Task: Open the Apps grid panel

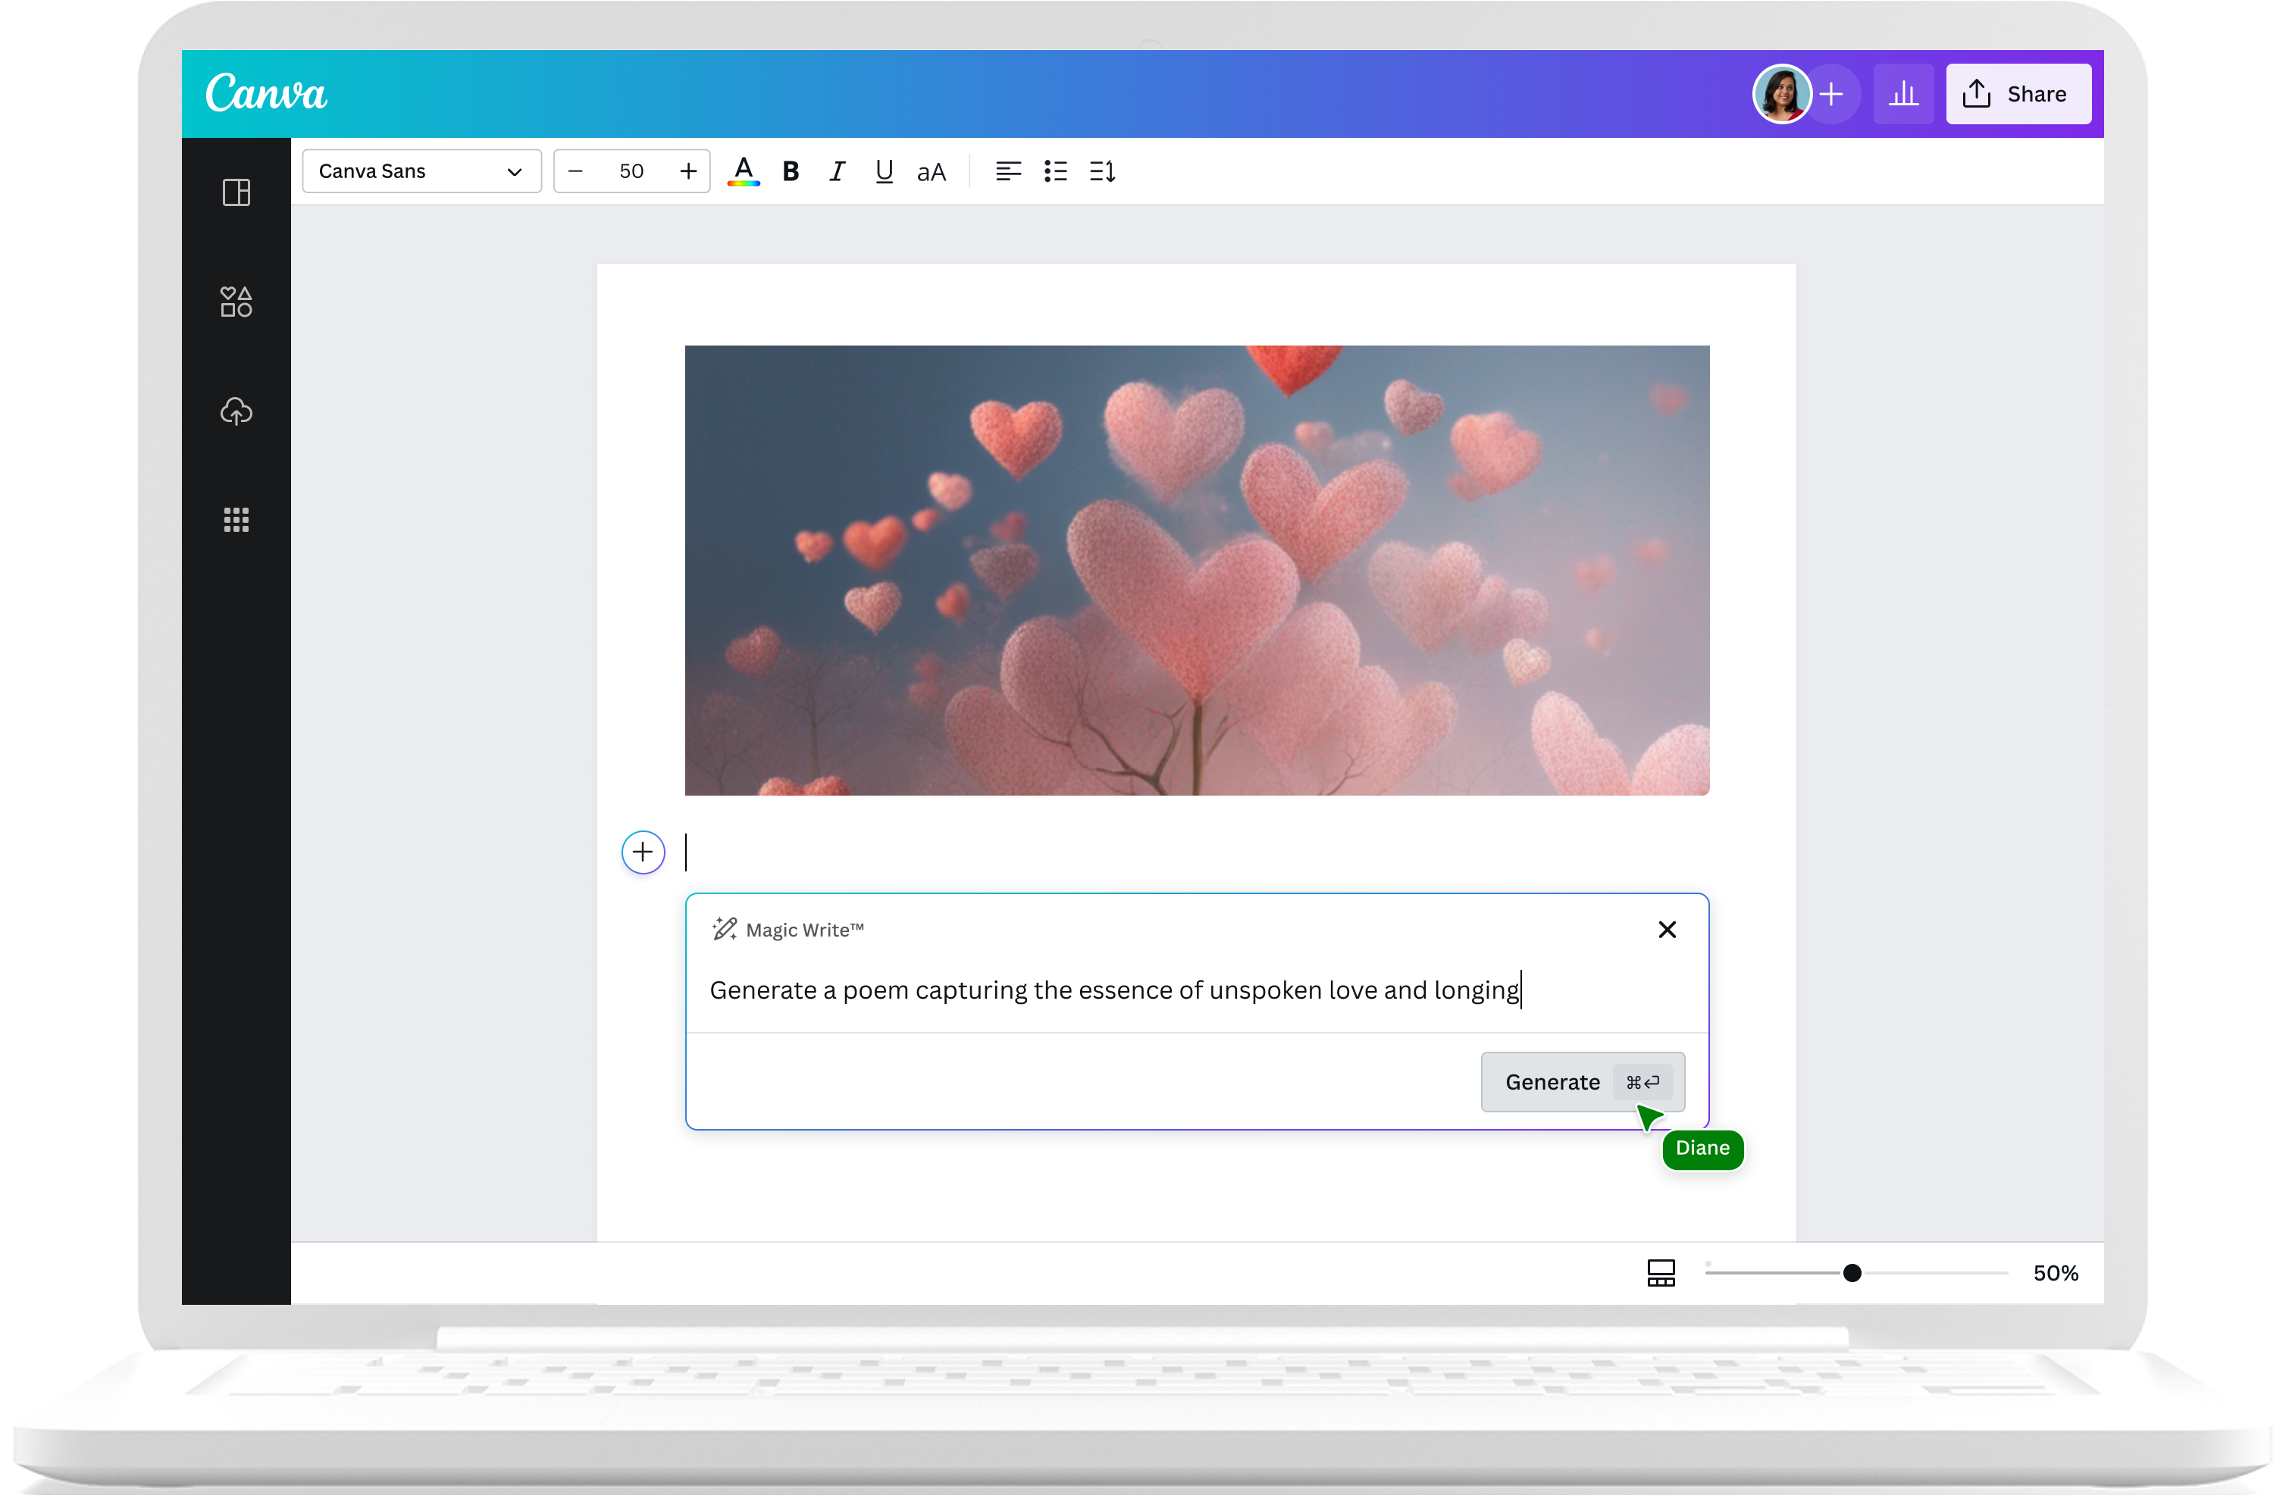Action: (x=236, y=521)
